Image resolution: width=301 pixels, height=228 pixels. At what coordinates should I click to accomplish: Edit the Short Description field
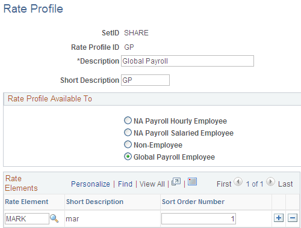click(x=145, y=80)
